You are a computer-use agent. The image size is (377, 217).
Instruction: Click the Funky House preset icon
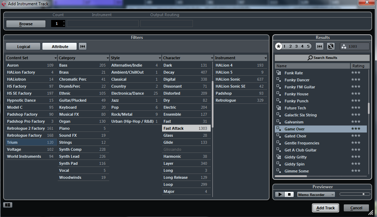tap(279, 94)
